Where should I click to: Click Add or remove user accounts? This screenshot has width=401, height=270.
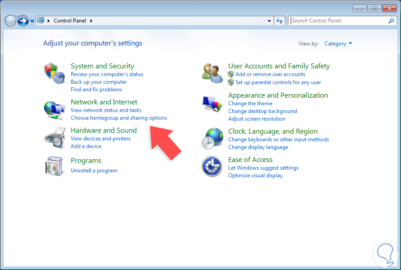pyautogui.click(x=270, y=74)
